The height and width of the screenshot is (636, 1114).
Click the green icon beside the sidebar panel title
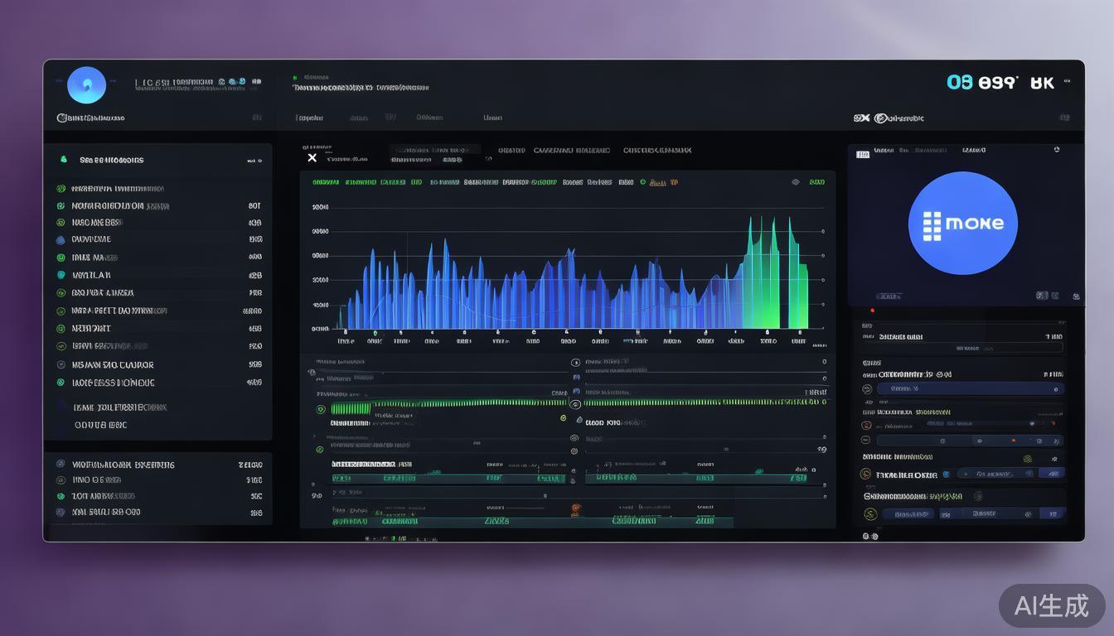(63, 160)
